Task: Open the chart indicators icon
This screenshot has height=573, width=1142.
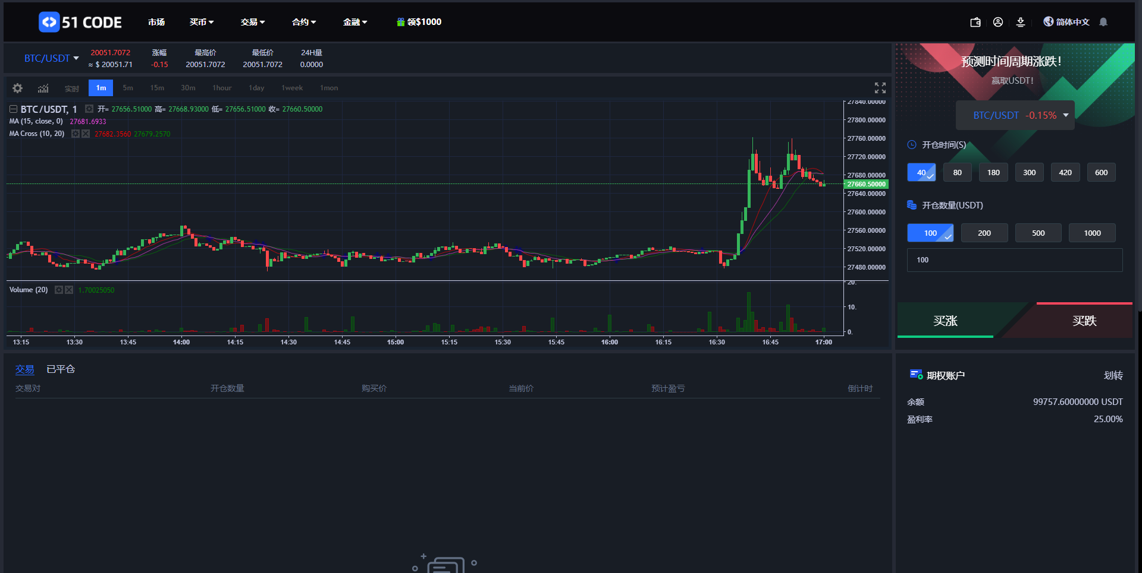Action: point(43,88)
